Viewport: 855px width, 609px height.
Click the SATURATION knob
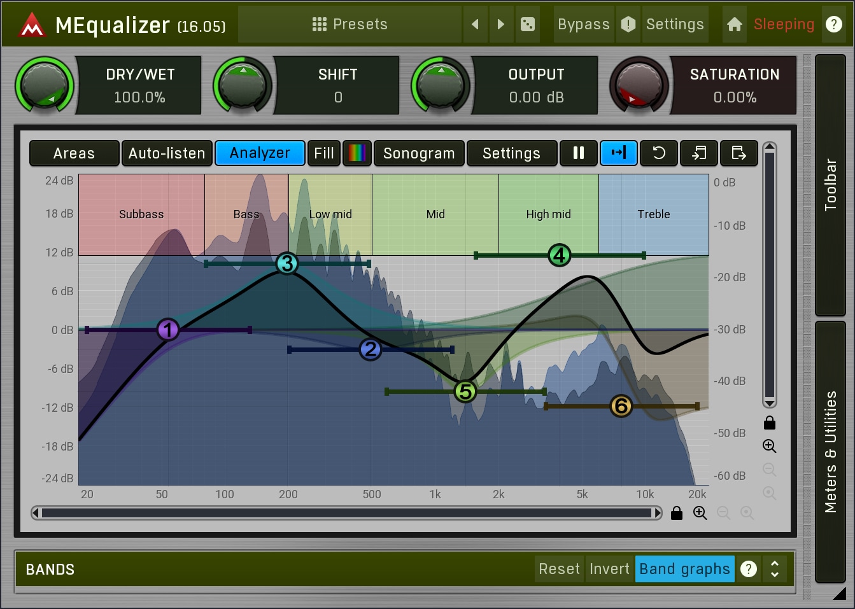639,85
